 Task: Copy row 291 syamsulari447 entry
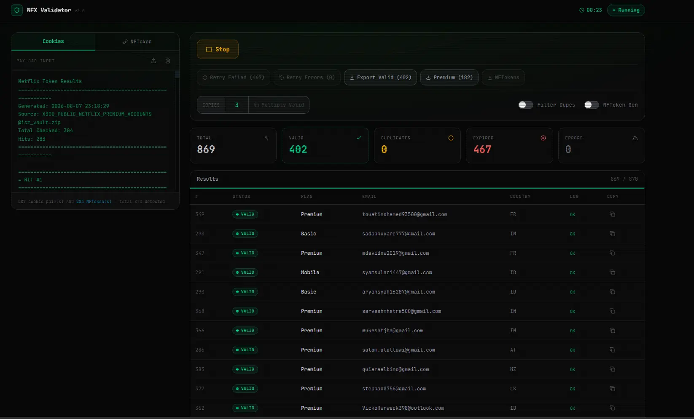pos(612,272)
